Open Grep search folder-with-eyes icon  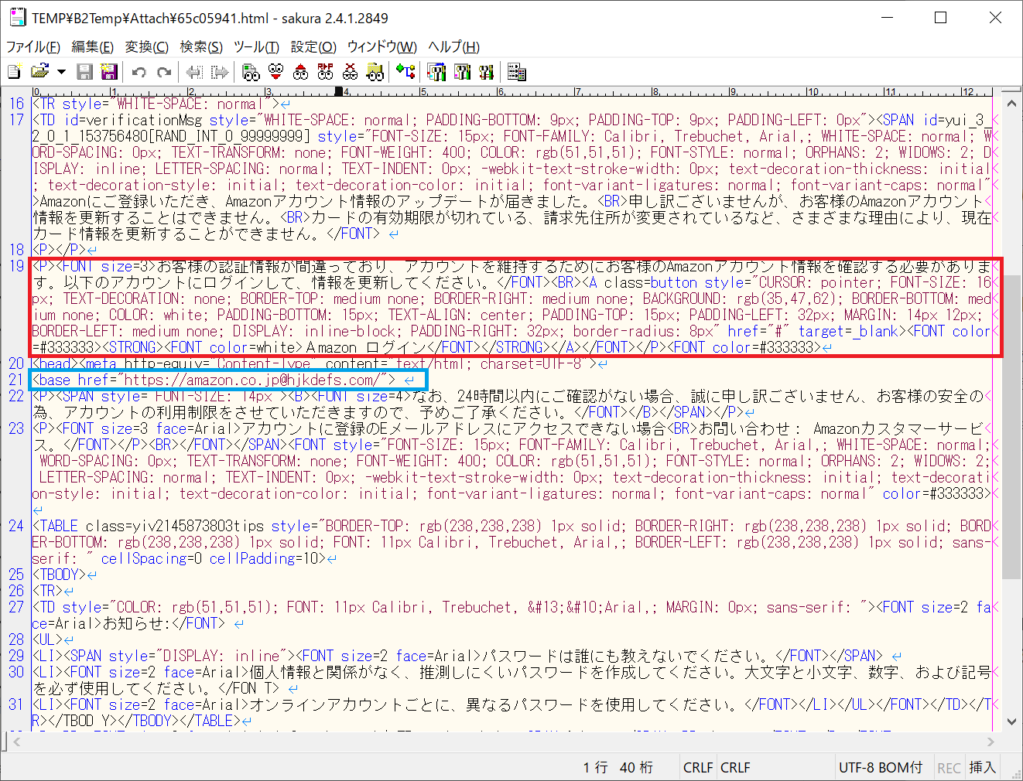375,72
